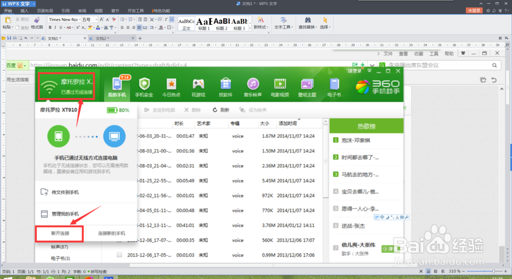The width and height of the screenshot is (512, 279).
Task: Open WPS 文字 application menu dropdown
Action: pos(34,4)
